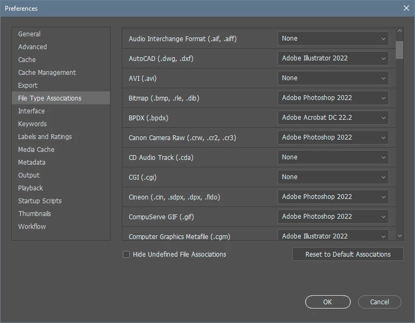Click the 'Cineon (.cin, .sdpx, .dpx, .fido)' label
Screen dimensions: 415x323
click(x=175, y=197)
